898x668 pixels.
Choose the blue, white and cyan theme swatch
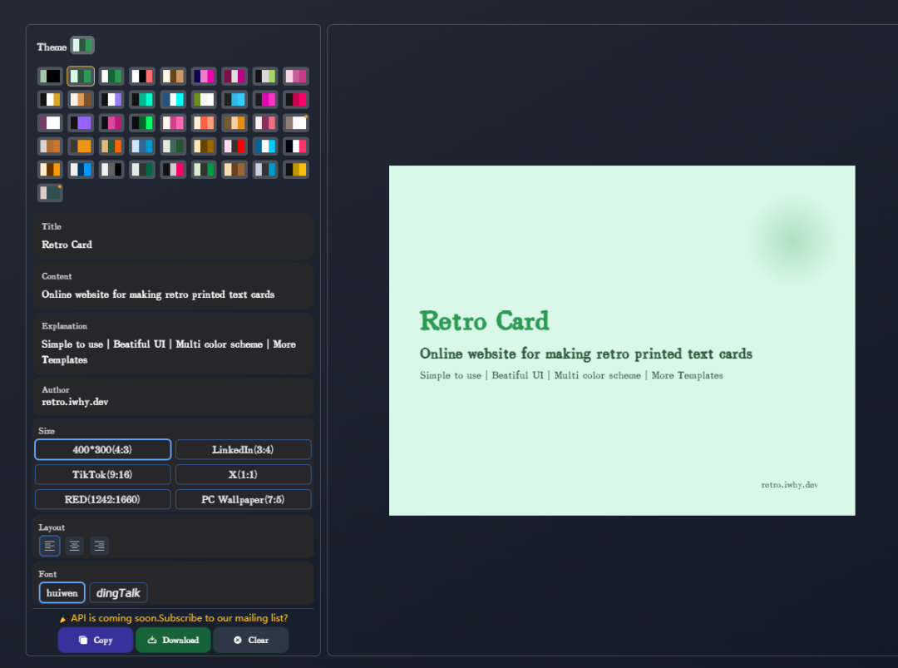click(173, 100)
